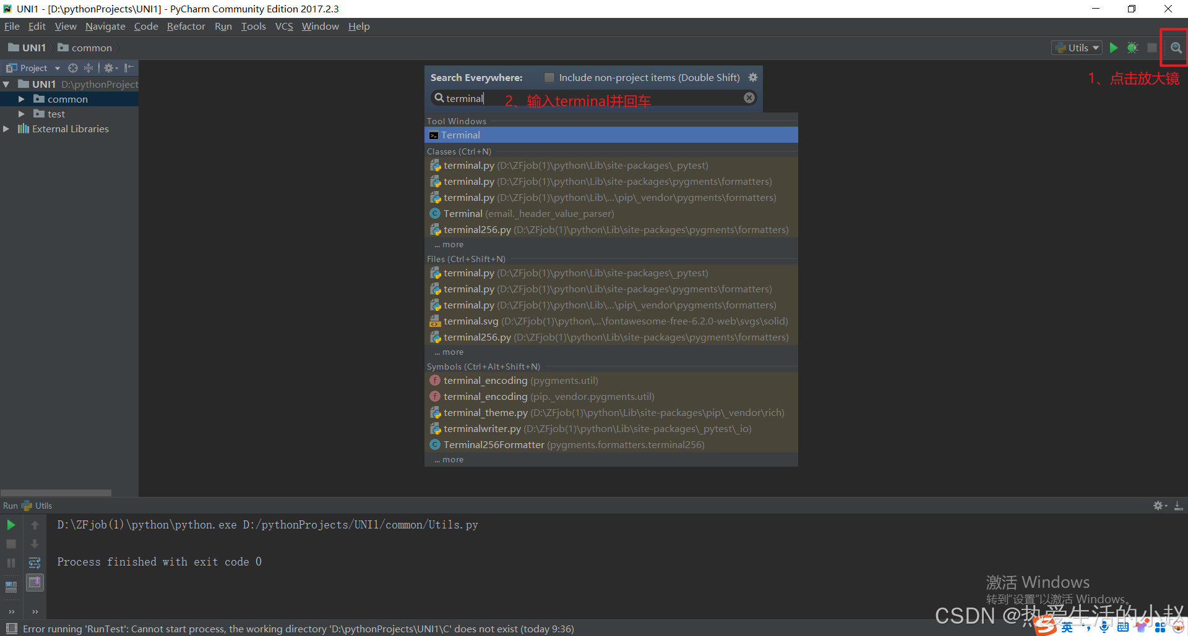
Task: Clear the search field with X icon
Action: coord(749,98)
